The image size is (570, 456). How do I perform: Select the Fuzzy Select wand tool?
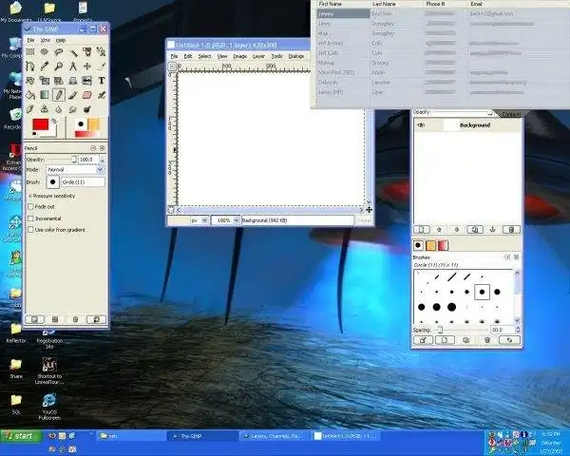tap(73, 52)
